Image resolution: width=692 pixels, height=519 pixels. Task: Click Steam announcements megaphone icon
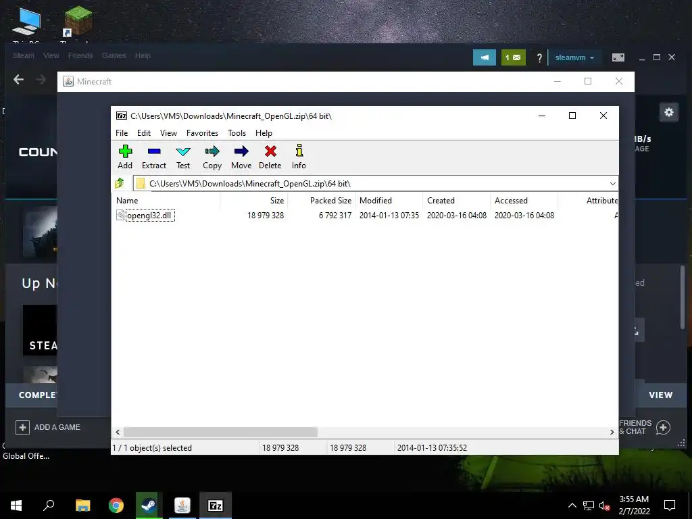point(485,57)
